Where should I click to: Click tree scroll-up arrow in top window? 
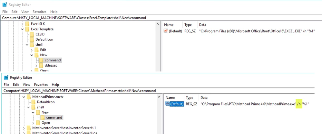click(158, 24)
